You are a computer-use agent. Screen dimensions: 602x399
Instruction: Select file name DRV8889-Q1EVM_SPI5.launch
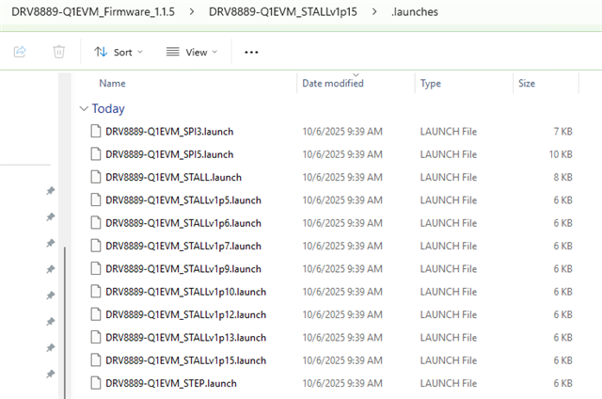pyautogui.click(x=169, y=154)
